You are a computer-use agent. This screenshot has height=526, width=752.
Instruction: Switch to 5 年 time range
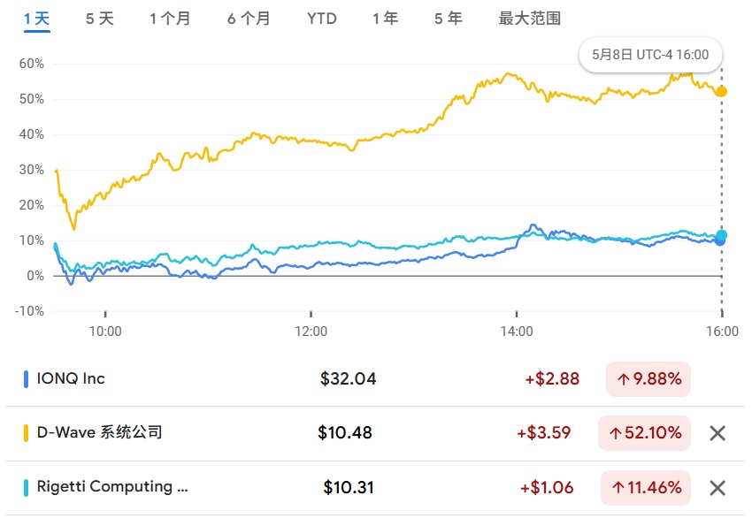(448, 19)
